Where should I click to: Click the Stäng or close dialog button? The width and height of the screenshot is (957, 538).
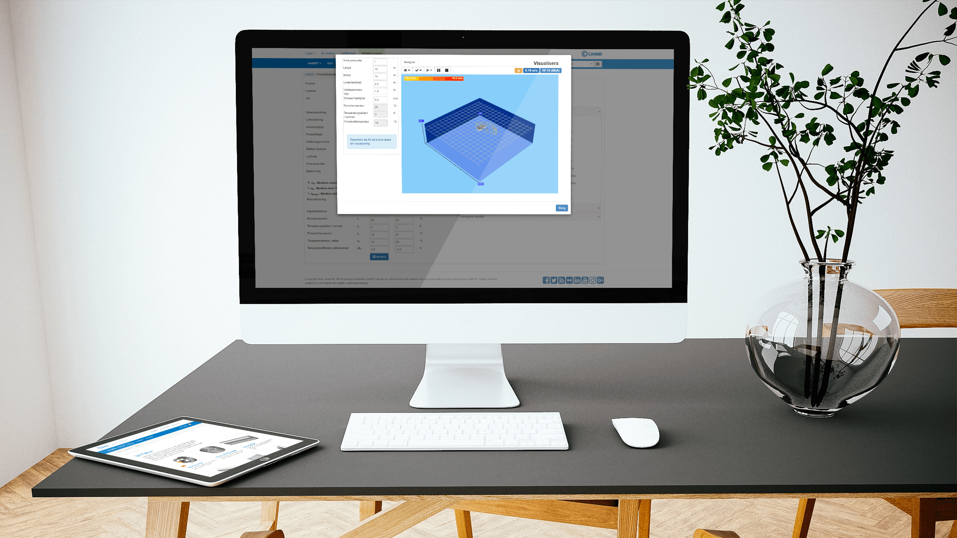pos(562,208)
